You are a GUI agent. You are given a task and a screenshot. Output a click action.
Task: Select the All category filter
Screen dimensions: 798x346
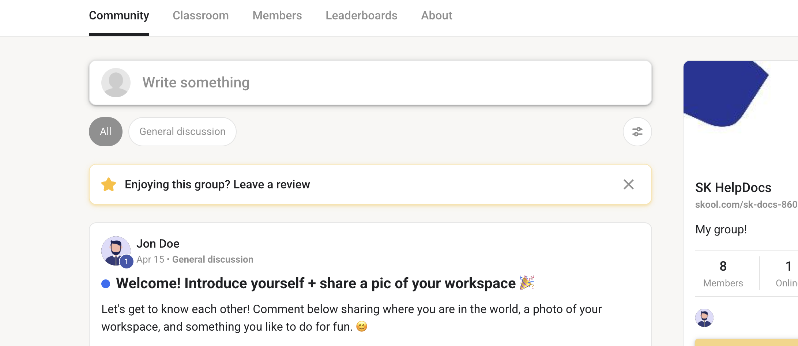click(106, 132)
